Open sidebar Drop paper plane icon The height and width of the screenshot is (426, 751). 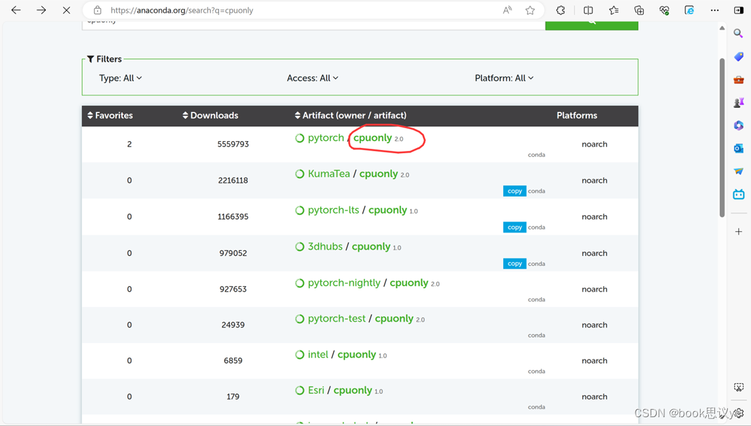click(739, 172)
